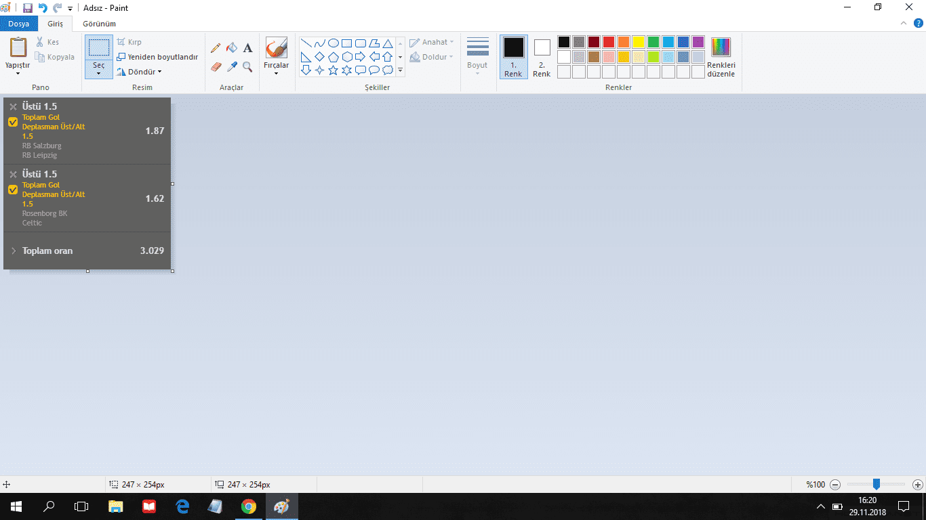Zoom out with the minus button
Screen dimensions: 926x520
(x=835, y=484)
